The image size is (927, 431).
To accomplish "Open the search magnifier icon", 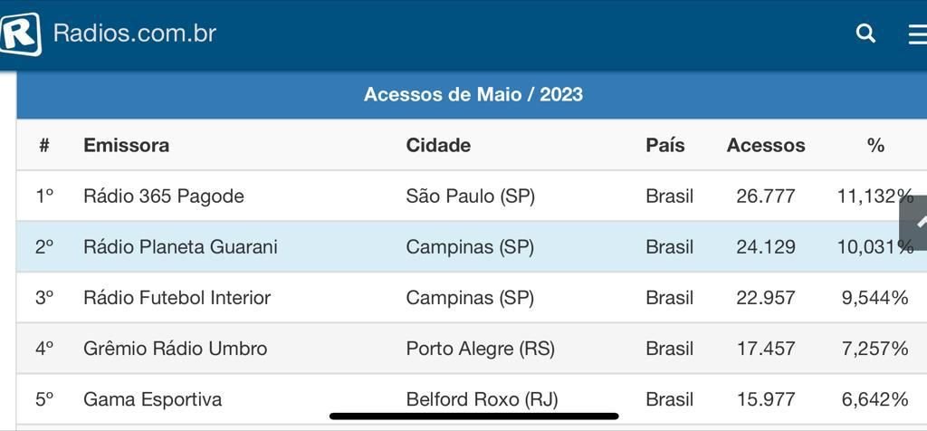I will coord(865,34).
